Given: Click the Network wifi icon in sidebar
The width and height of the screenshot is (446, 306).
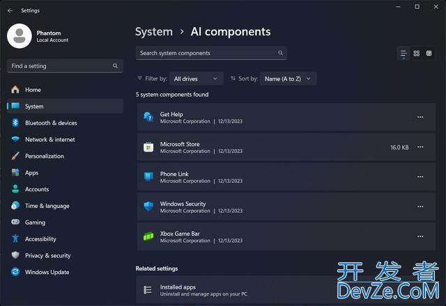Looking at the screenshot, I should tap(15, 139).
